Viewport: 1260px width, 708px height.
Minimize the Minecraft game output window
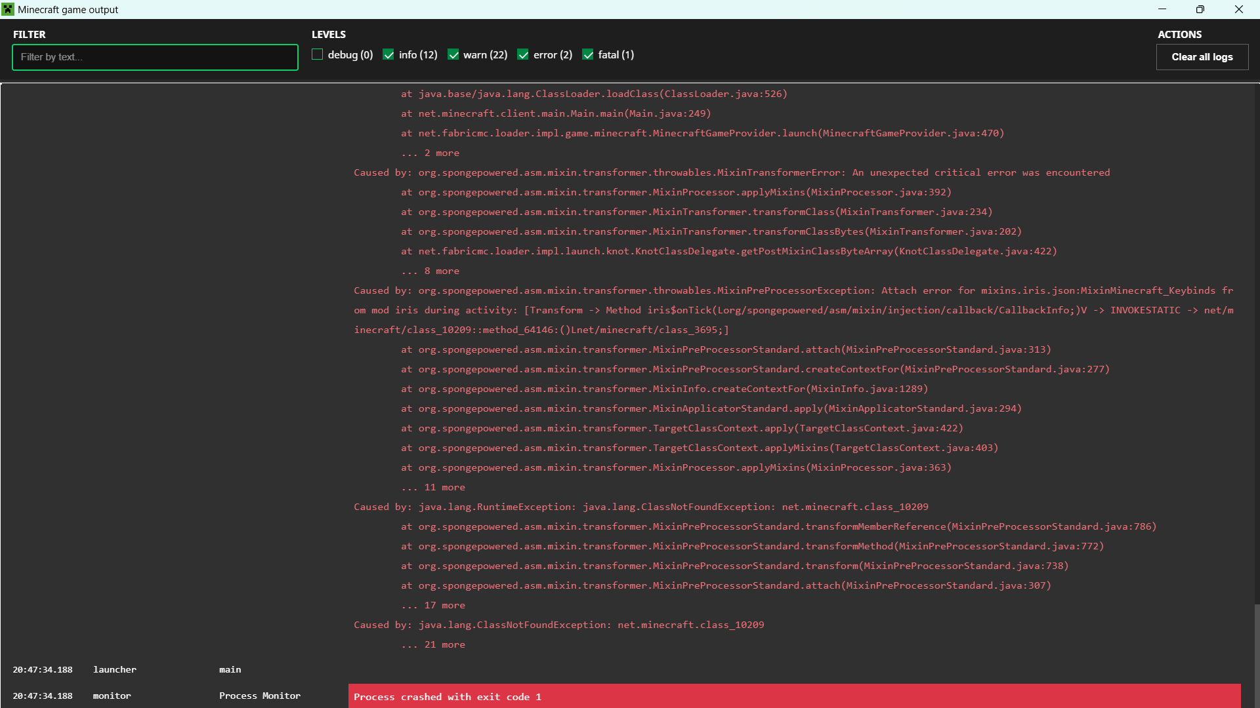1162,9
